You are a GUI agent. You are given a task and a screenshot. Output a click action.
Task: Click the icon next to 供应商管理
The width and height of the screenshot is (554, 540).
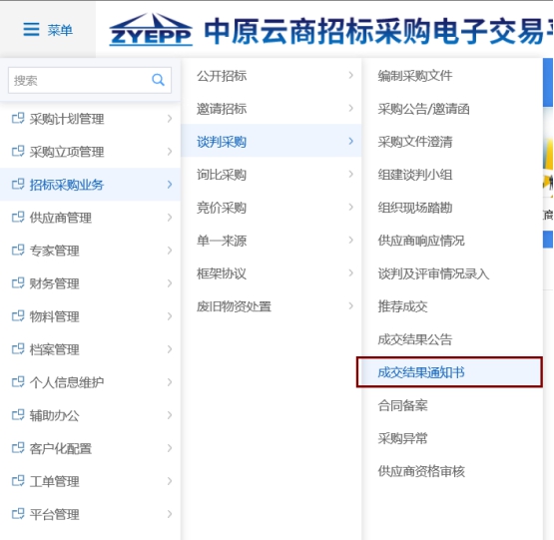(18, 217)
